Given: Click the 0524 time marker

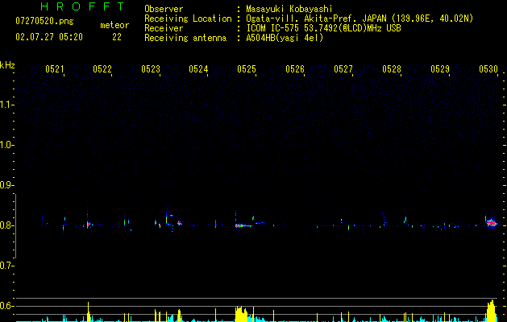Looking at the screenshot, I should pos(198,69).
